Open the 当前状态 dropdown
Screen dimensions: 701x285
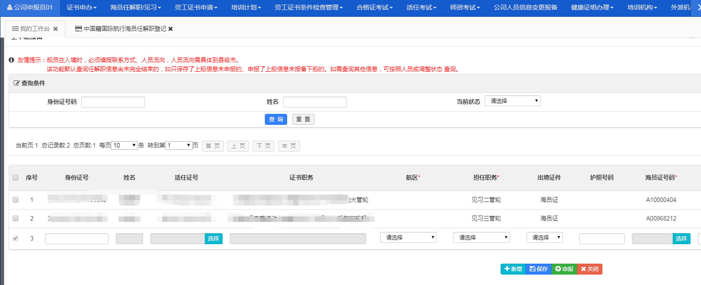tap(512, 101)
